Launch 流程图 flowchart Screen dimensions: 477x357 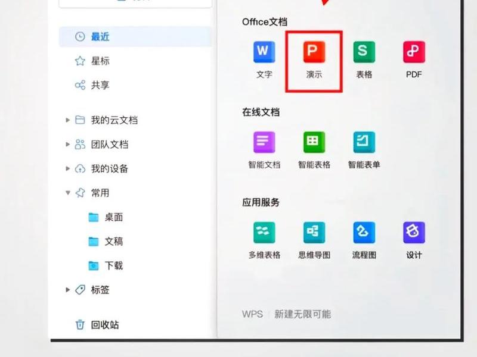pyautogui.click(x=364, y=233)
